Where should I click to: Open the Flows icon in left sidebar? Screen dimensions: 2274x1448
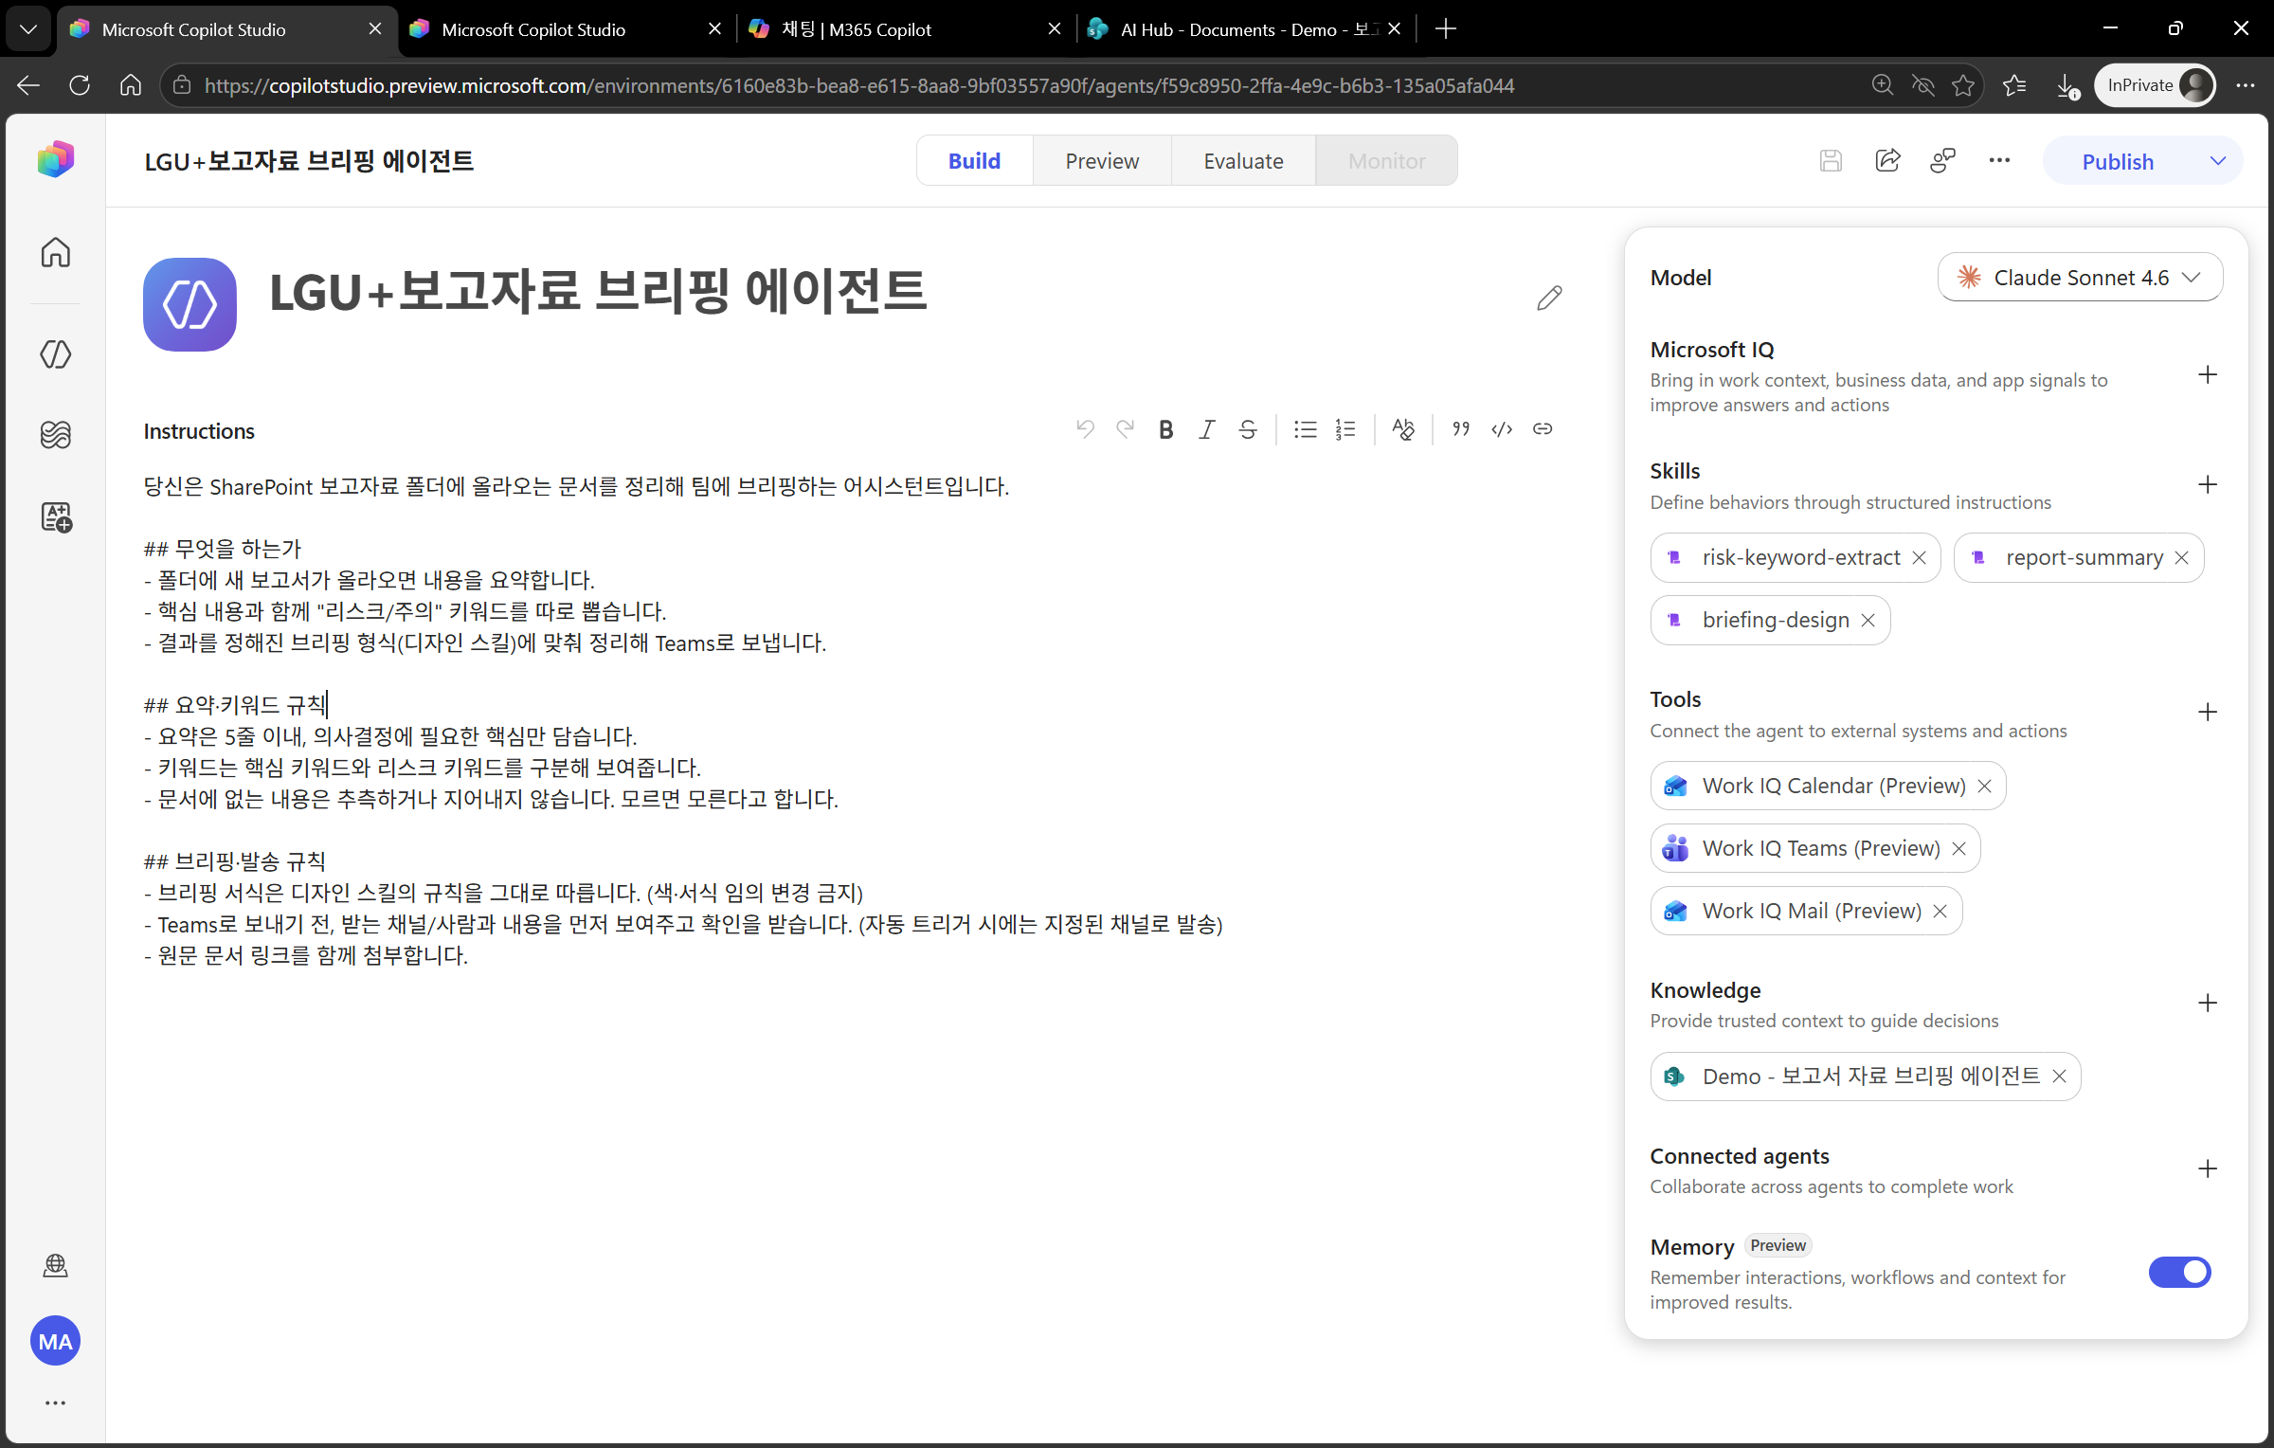point(56,435)
